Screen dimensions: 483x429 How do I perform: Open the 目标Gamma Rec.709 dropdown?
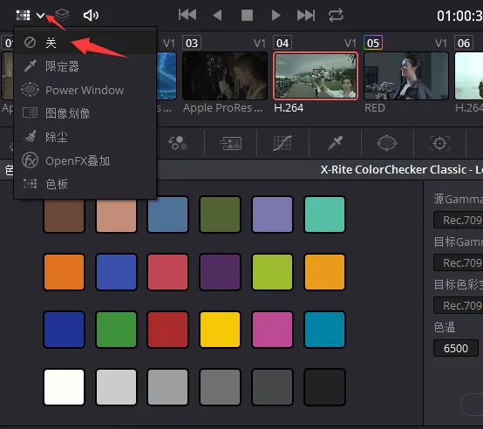pyautogui.click(x=458, y=262)
